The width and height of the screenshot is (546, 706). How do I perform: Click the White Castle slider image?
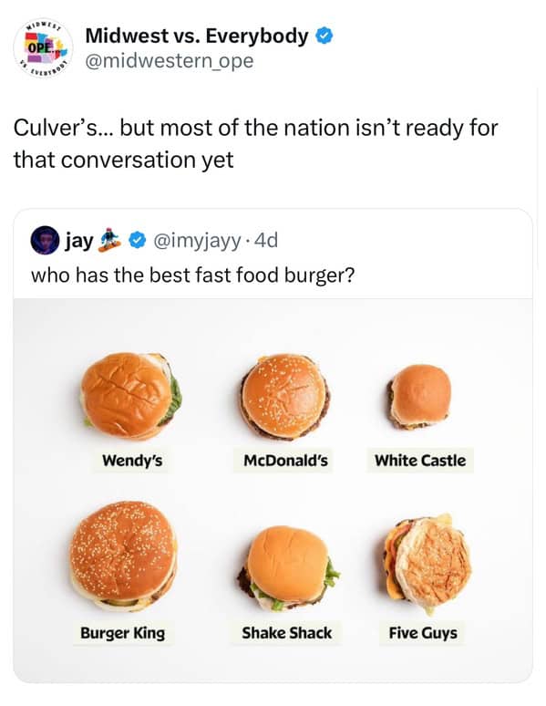click(x=419, y=396)
